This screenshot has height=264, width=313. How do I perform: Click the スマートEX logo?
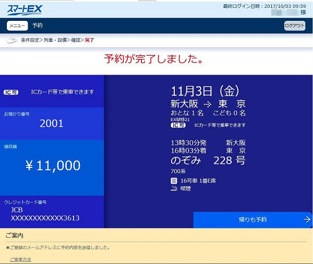[25, 9]
